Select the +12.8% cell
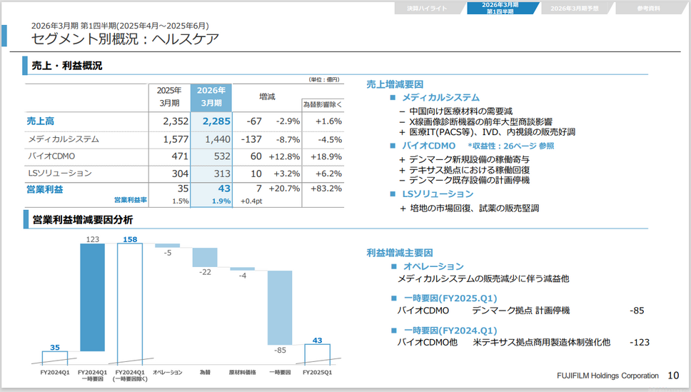This screenshot has height=392, width=691. 284,156
